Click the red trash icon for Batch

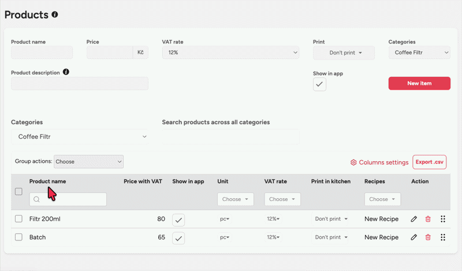click(x=428, y=237)
